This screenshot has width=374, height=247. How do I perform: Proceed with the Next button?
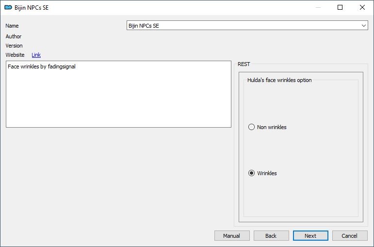point(310,236)
